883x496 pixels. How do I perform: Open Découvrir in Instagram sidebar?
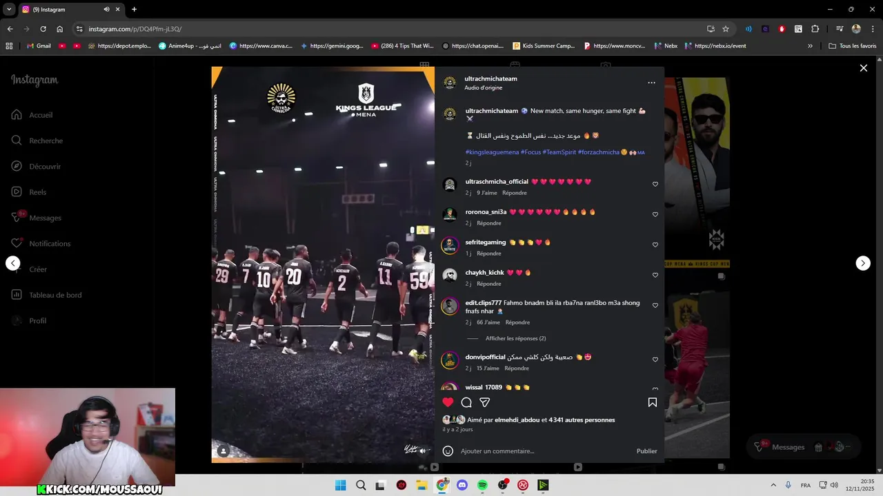(x=45, y=167)
